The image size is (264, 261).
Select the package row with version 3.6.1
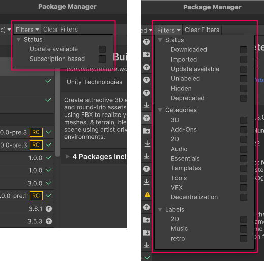click(x=27, y=209)
